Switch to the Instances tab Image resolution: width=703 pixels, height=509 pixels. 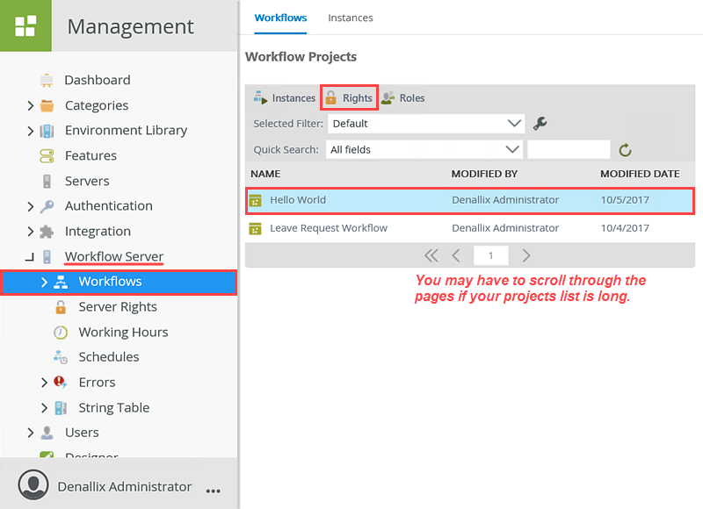tap(350, 18)
